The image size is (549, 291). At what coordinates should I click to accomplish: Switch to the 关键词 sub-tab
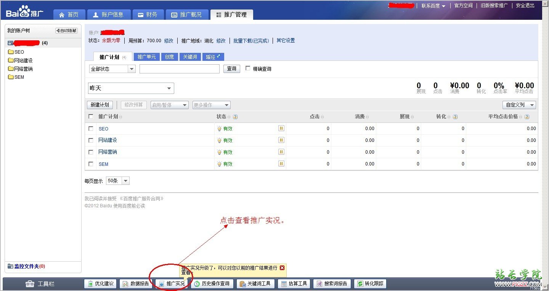click(190, 57)
